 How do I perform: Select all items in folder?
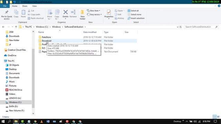(x=133, y=11)
